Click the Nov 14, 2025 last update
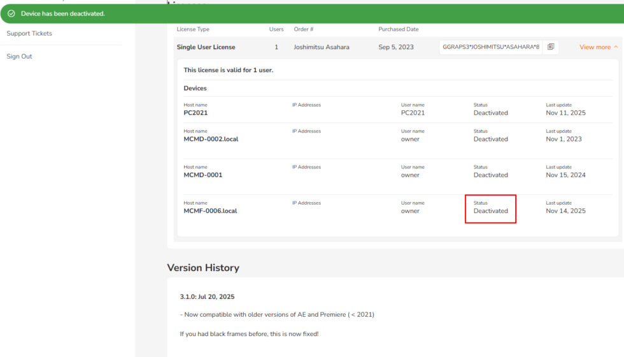624x357 pixels. click(565, 211)
